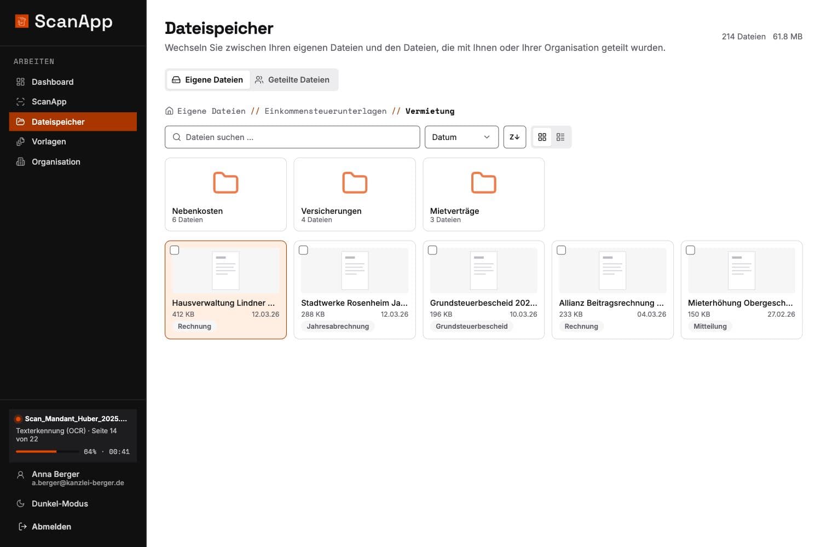Go to Vorlagen in the sidebar
821x547 pixels.
pos(73,142)
